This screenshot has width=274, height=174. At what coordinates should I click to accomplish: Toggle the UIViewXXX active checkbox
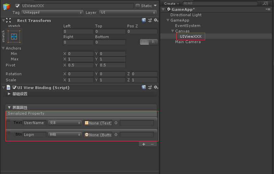coord(17,6)
